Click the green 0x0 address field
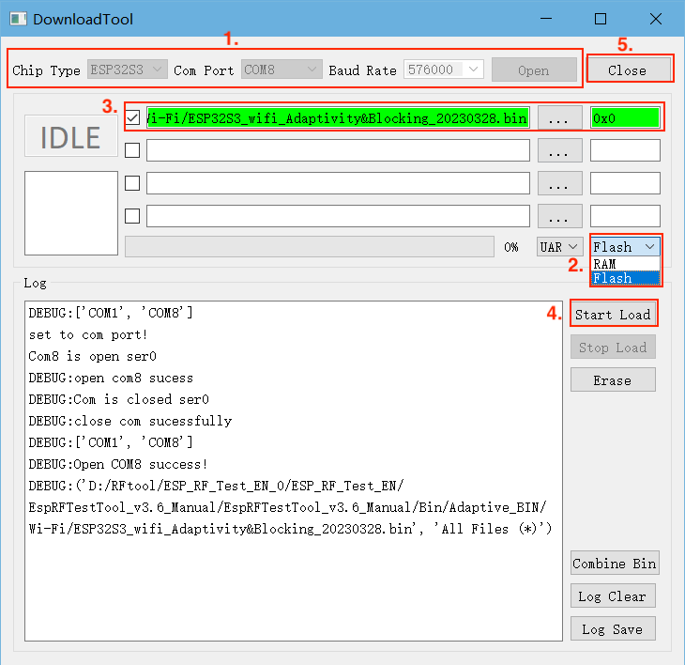 click(x=625, y=118)
